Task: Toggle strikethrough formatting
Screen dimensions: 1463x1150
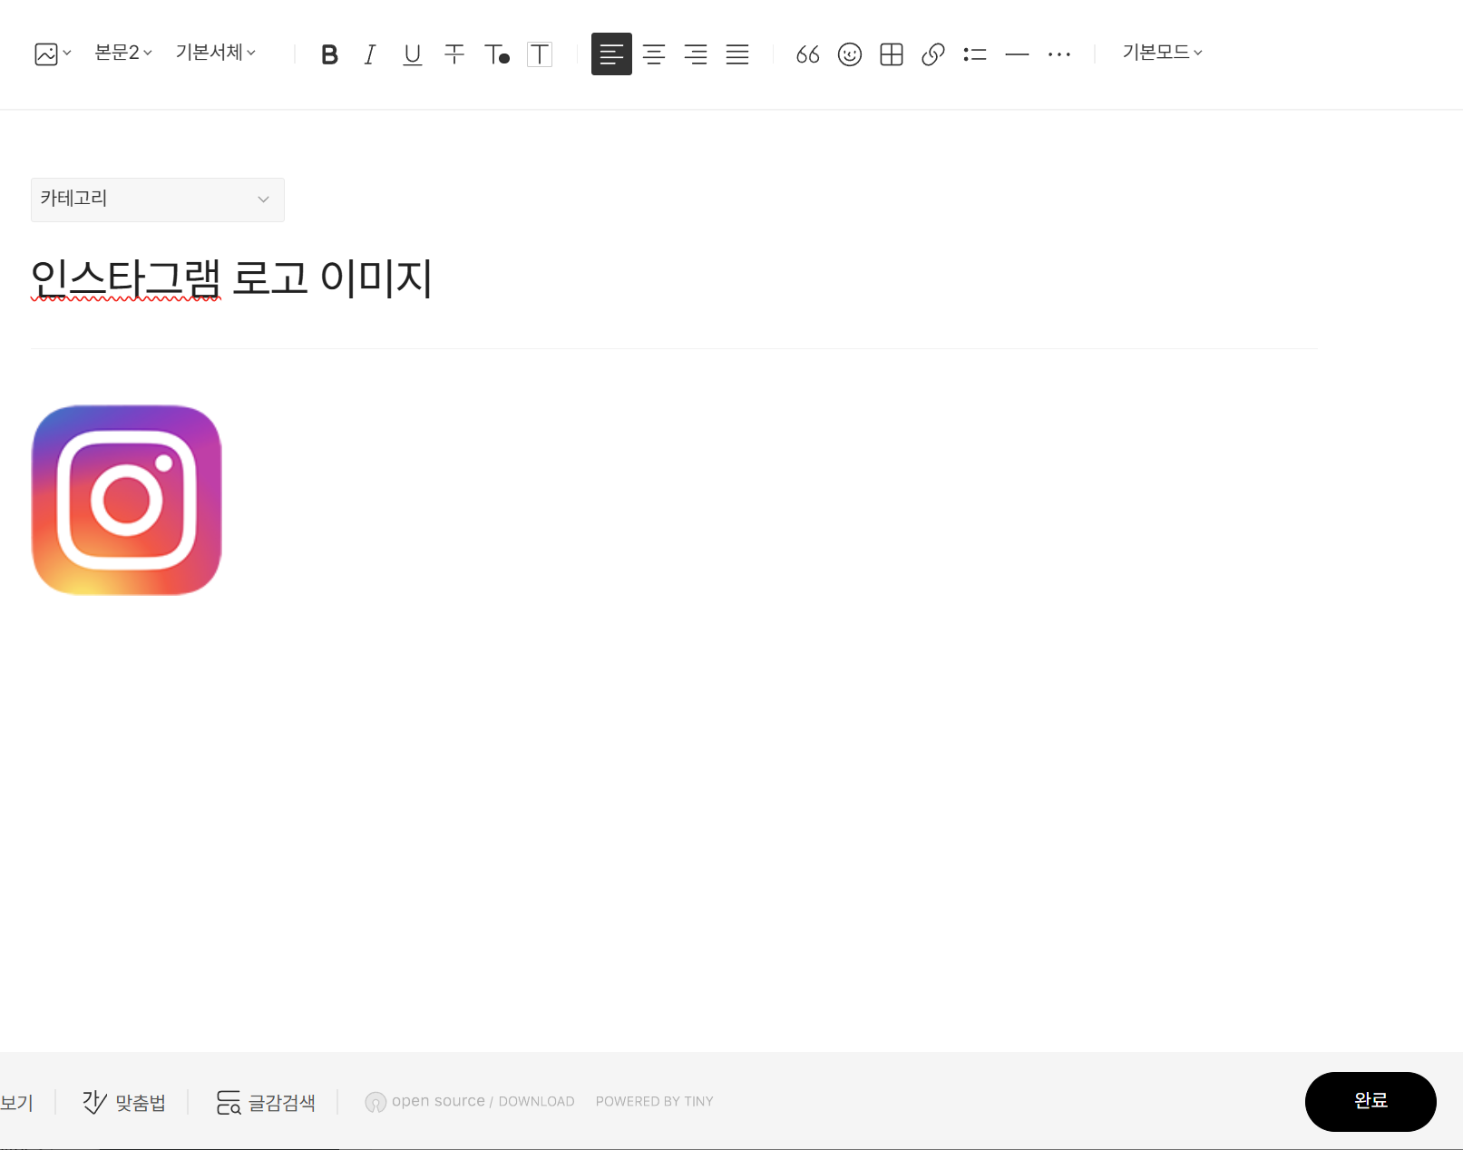Action: point(454,54)
